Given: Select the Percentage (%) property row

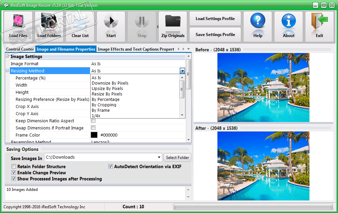Looking at the screenshot, I should coord(50,78).
